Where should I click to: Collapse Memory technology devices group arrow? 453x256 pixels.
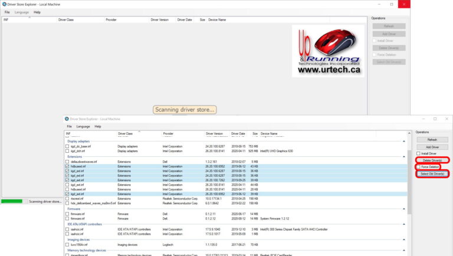pos(404,250)
